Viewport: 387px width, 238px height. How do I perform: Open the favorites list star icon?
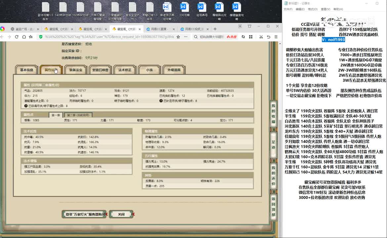[x=31, y=37]
